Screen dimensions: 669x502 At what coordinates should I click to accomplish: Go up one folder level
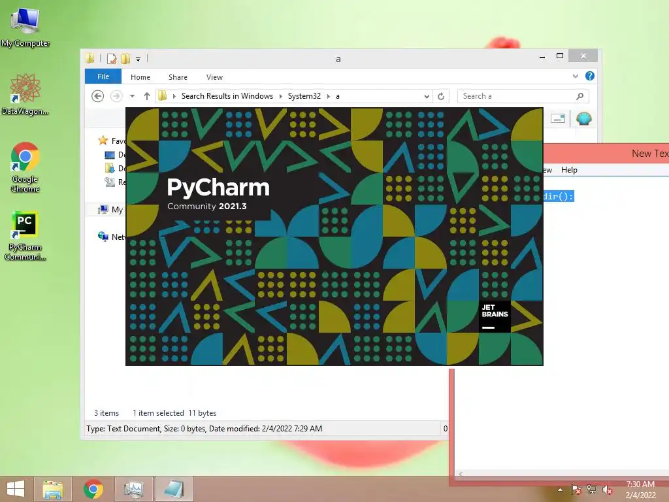147,96
